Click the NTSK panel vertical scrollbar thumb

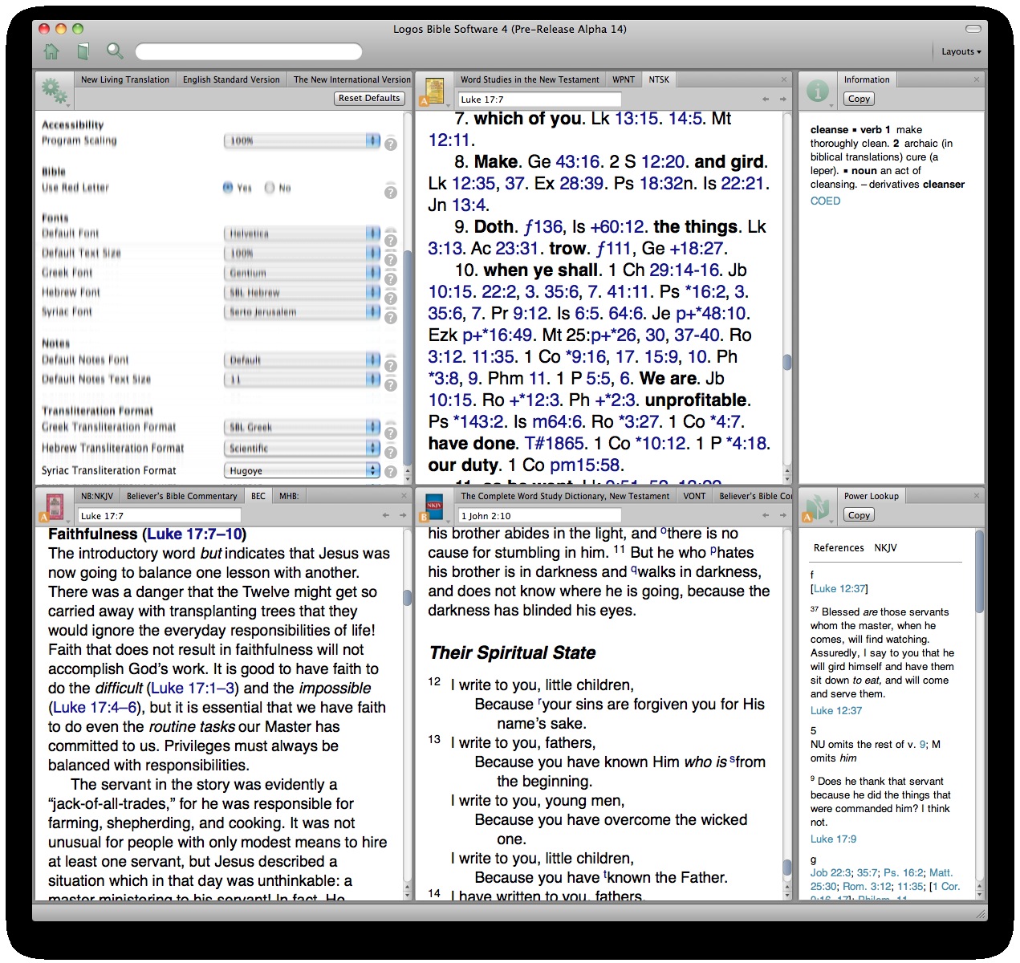click(x=787, y=362)
